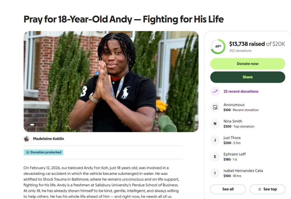The height and width of the screenshot is (199, 291).
Task: Click the Share button
Action: coord(248,77)
